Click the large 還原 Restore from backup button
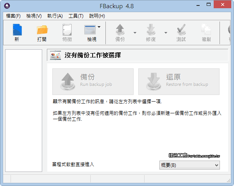The image size is (234, 186). point(179,82)
